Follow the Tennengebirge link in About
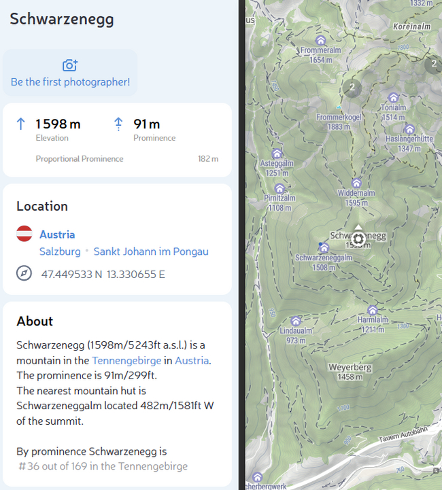 click(126, 361)
